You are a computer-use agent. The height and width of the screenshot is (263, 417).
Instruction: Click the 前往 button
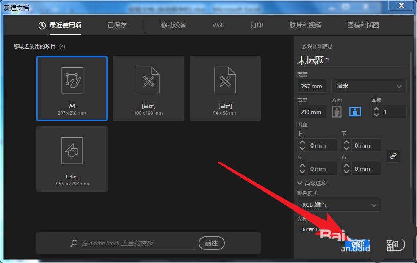211,243
